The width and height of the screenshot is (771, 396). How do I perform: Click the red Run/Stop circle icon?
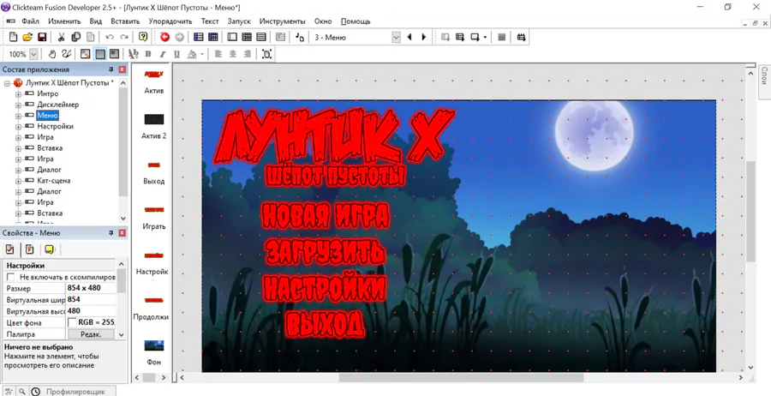pos(164,37)
